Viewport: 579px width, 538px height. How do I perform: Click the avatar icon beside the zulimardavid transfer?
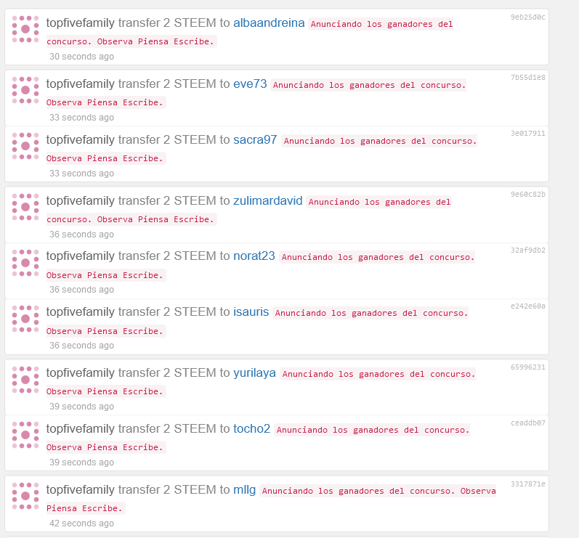[x=25, y=207]
